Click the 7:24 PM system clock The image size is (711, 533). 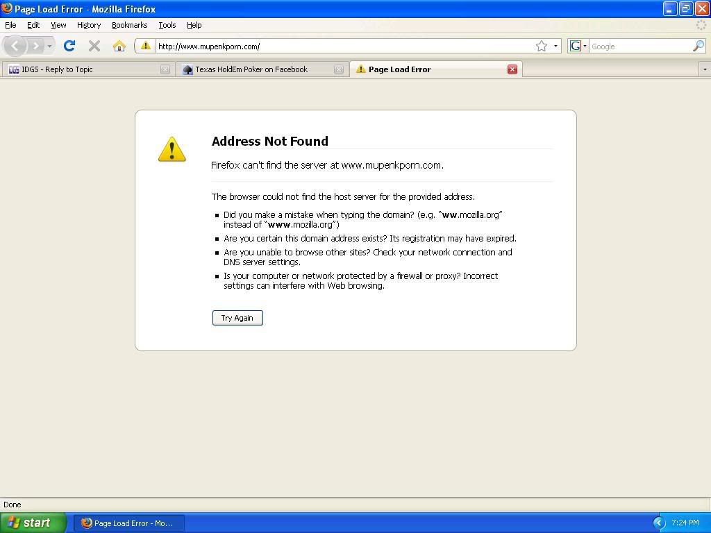[685, 523]
